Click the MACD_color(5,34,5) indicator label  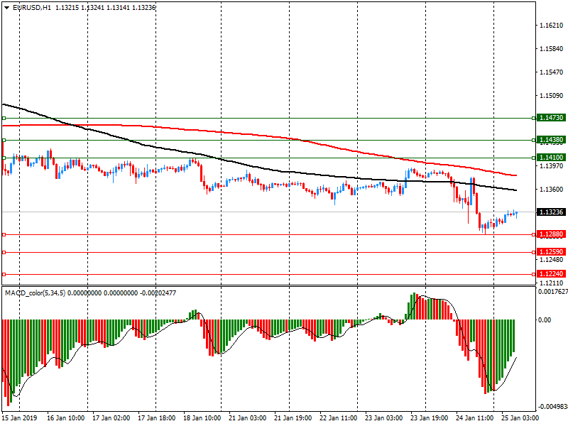35,293
